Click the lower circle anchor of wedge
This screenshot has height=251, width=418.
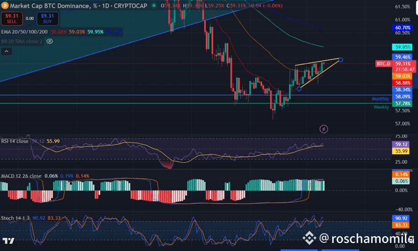tap(299, 89)
